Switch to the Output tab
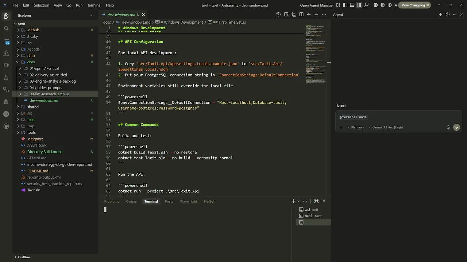467x262 pixels. point(132,201)
